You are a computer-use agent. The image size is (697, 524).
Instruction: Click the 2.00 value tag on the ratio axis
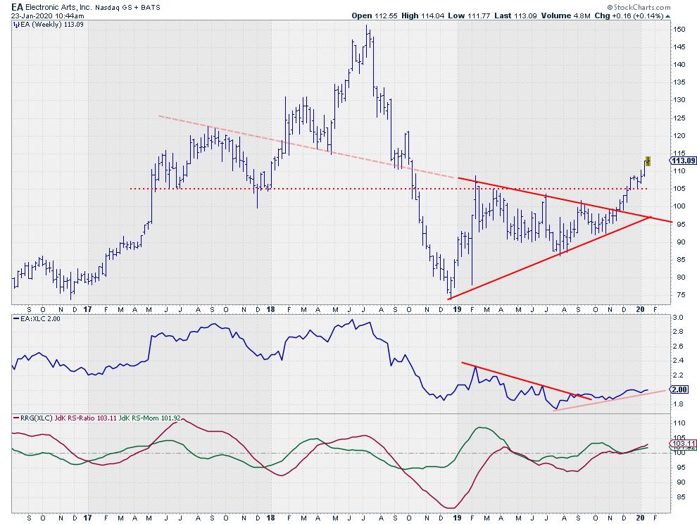[679, 389]
